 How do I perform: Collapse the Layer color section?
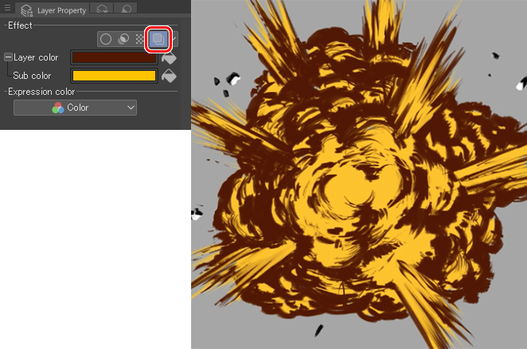8,57
